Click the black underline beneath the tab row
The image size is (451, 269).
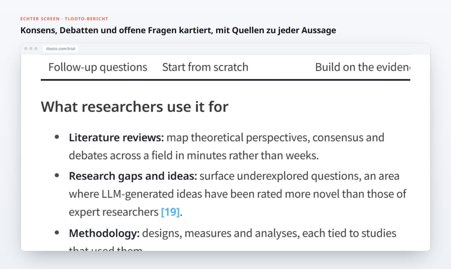click(225, 80)
